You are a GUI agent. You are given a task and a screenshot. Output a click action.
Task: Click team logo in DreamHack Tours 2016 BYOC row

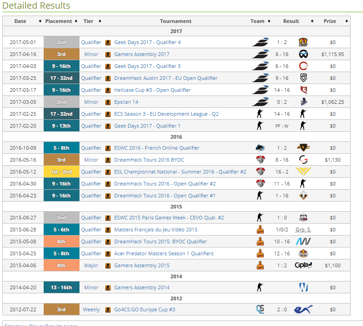(261, 160)
